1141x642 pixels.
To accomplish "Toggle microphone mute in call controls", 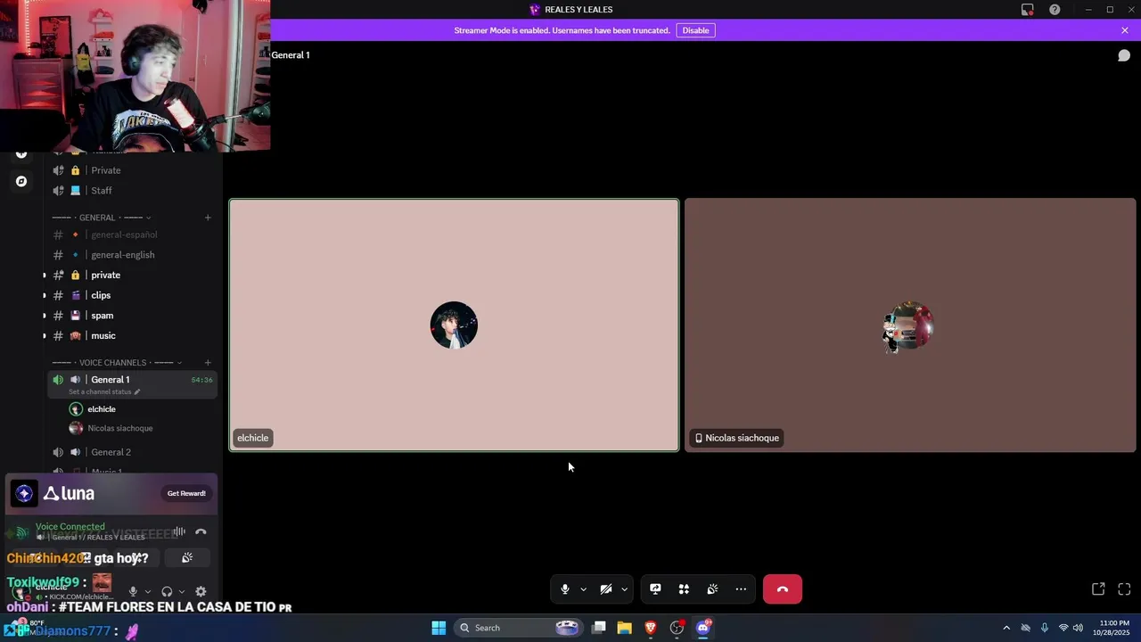I will 564,589.
